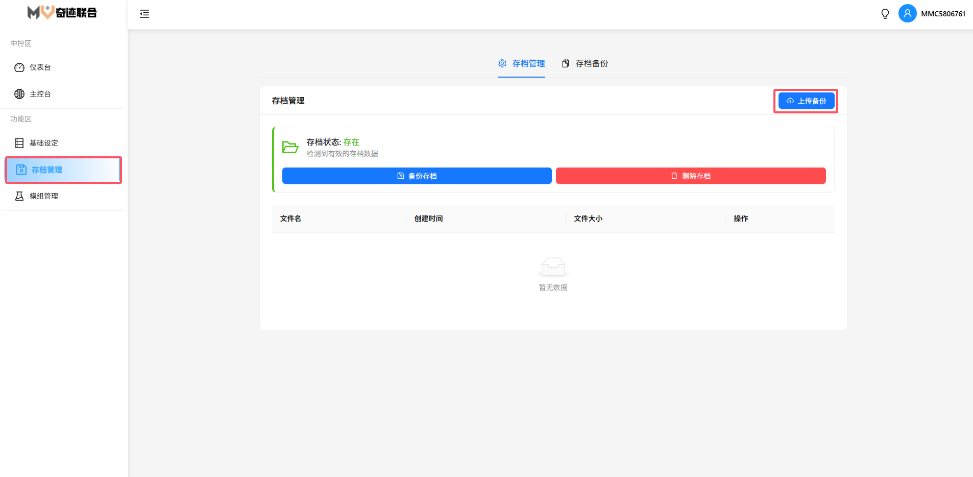Viewport: 973px width, 477px height.
Task: Collapse the sidebar with the menu fold icon
Action: tap(144, 14)
